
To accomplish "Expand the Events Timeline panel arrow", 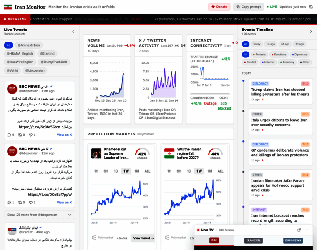I will 311,32.
